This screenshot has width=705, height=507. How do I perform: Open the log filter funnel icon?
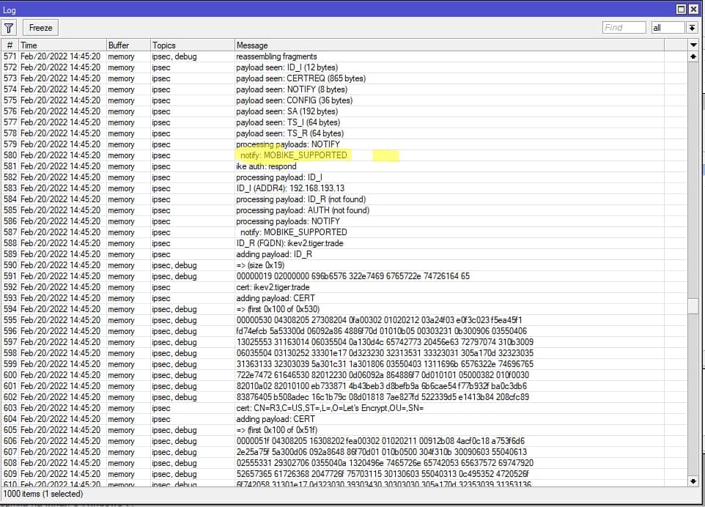(9, 28)
